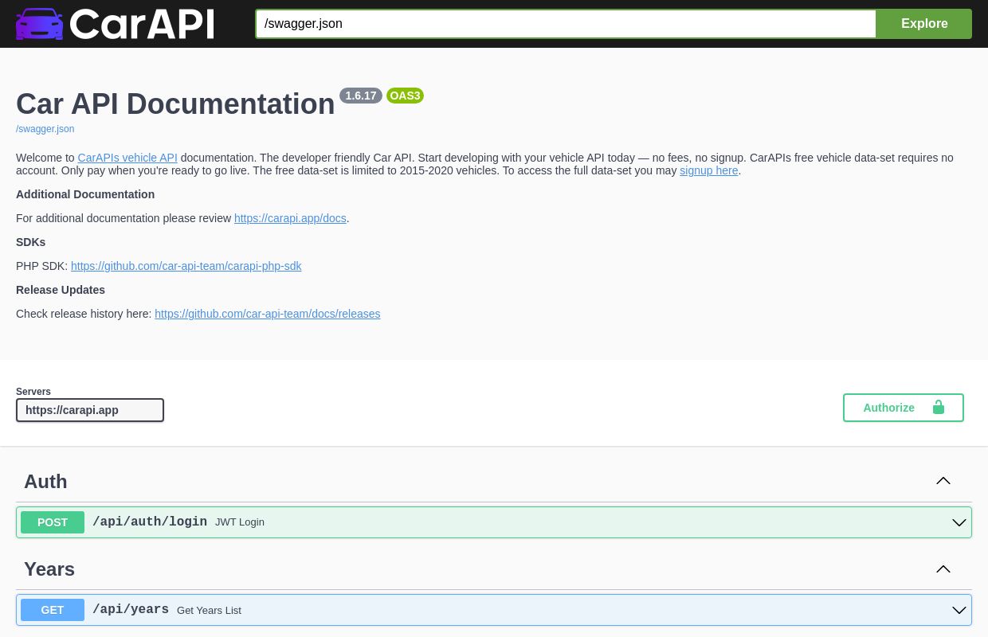
Task: Click the Servers label
Action: coord(33,392)
